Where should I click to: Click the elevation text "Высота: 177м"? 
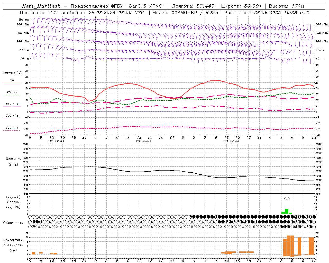coord(286,6)
